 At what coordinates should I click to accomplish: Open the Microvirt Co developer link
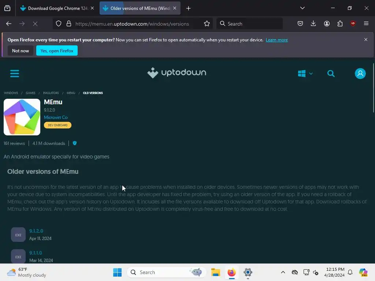pos(56,117)
